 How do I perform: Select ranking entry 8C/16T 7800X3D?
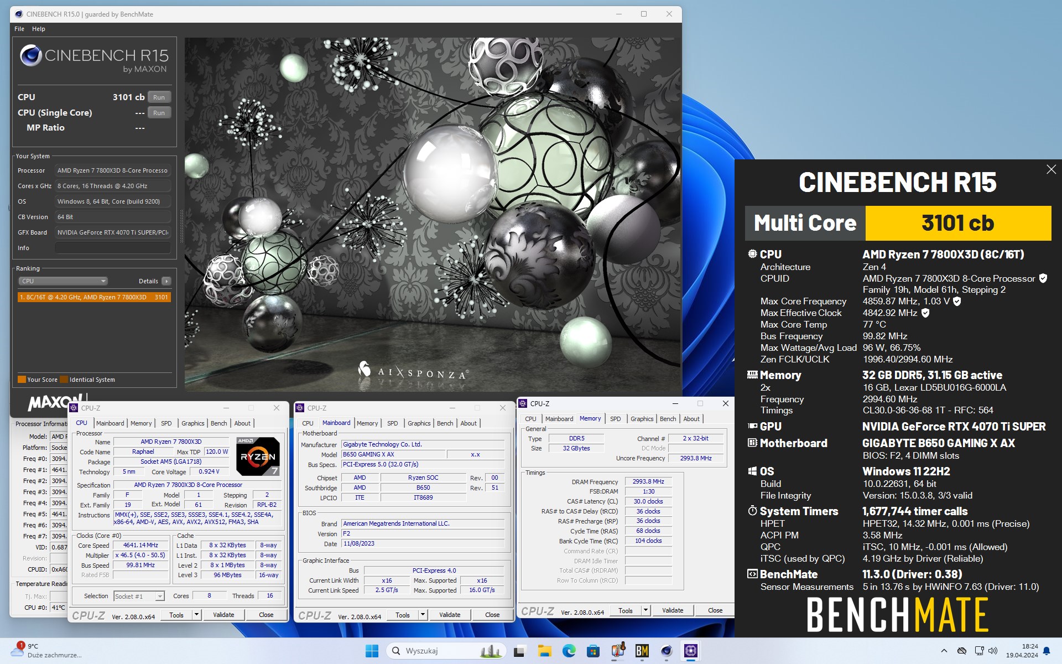(94, 297)
